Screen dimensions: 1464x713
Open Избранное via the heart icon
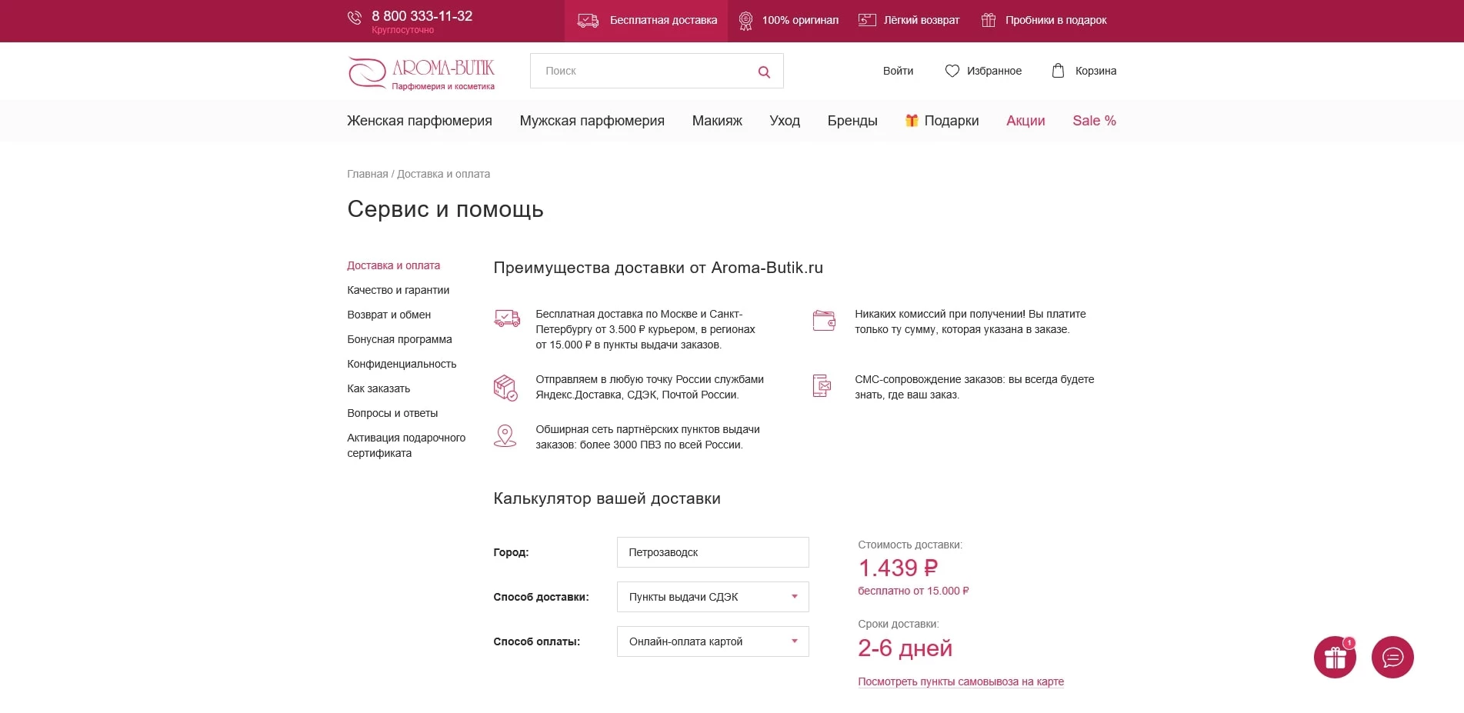click(952, 70)
